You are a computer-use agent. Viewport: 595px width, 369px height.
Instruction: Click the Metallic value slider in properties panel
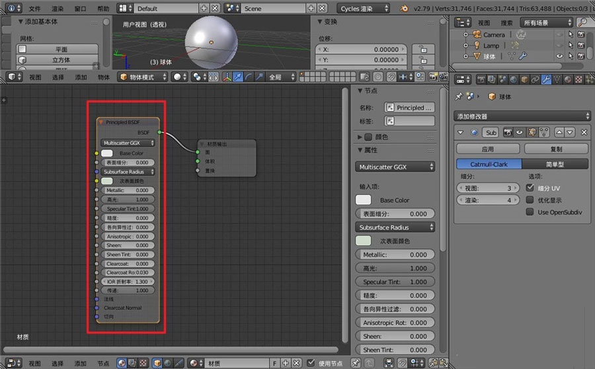coord(395,255)
